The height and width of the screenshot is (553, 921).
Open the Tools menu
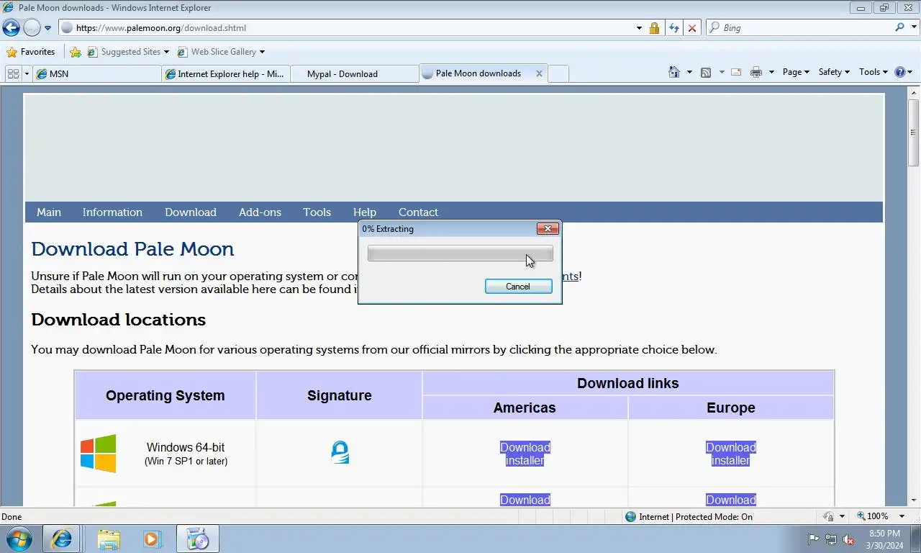tap(874, 72)
